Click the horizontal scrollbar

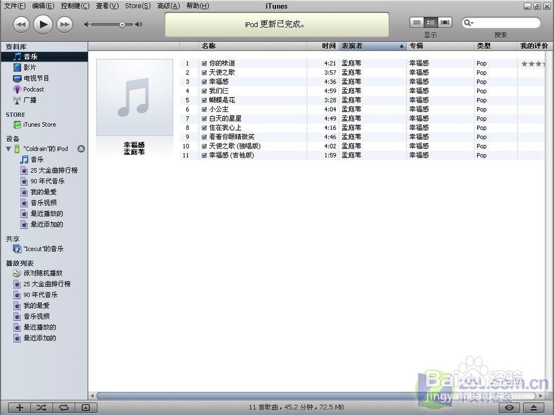316,396
